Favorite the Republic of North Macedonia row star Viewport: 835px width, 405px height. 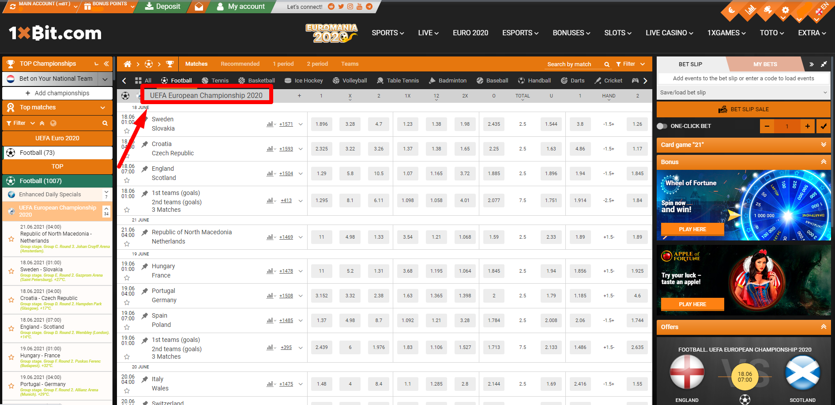point(127,244)
